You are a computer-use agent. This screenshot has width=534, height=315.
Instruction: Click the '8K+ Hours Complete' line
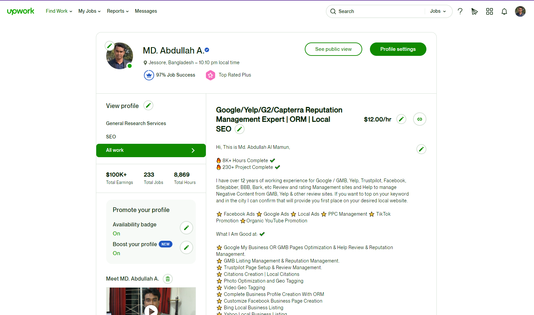coord(246,161)
